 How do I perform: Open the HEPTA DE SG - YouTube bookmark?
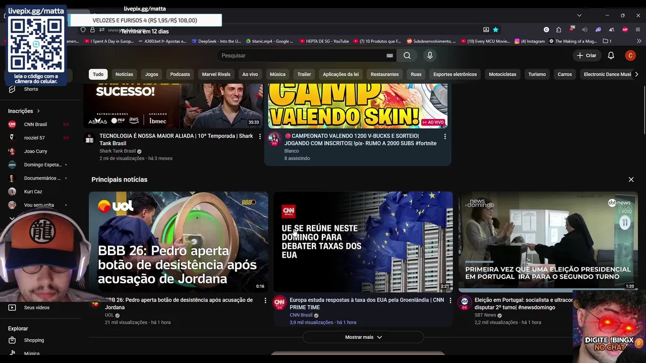click(324, 41)
